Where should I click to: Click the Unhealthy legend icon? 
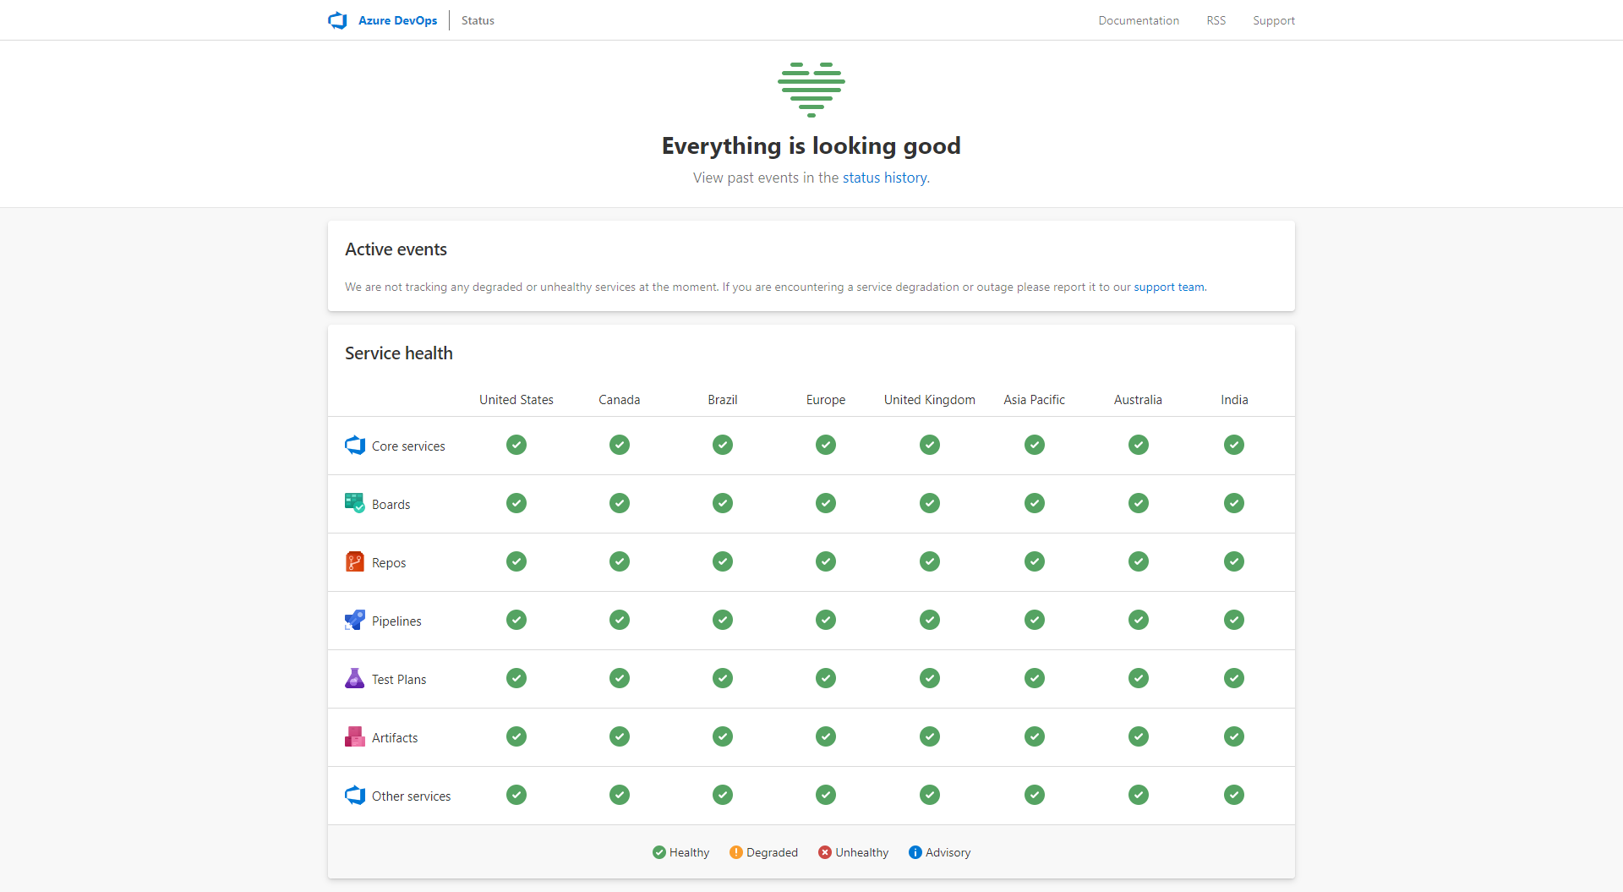(x=824, y=852)
